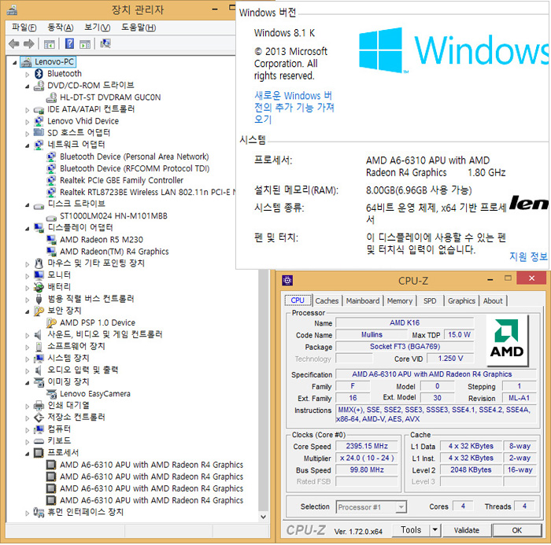Open the 파일(F) menu
This screenshot has width=551, height=545.
coord(24,28)
